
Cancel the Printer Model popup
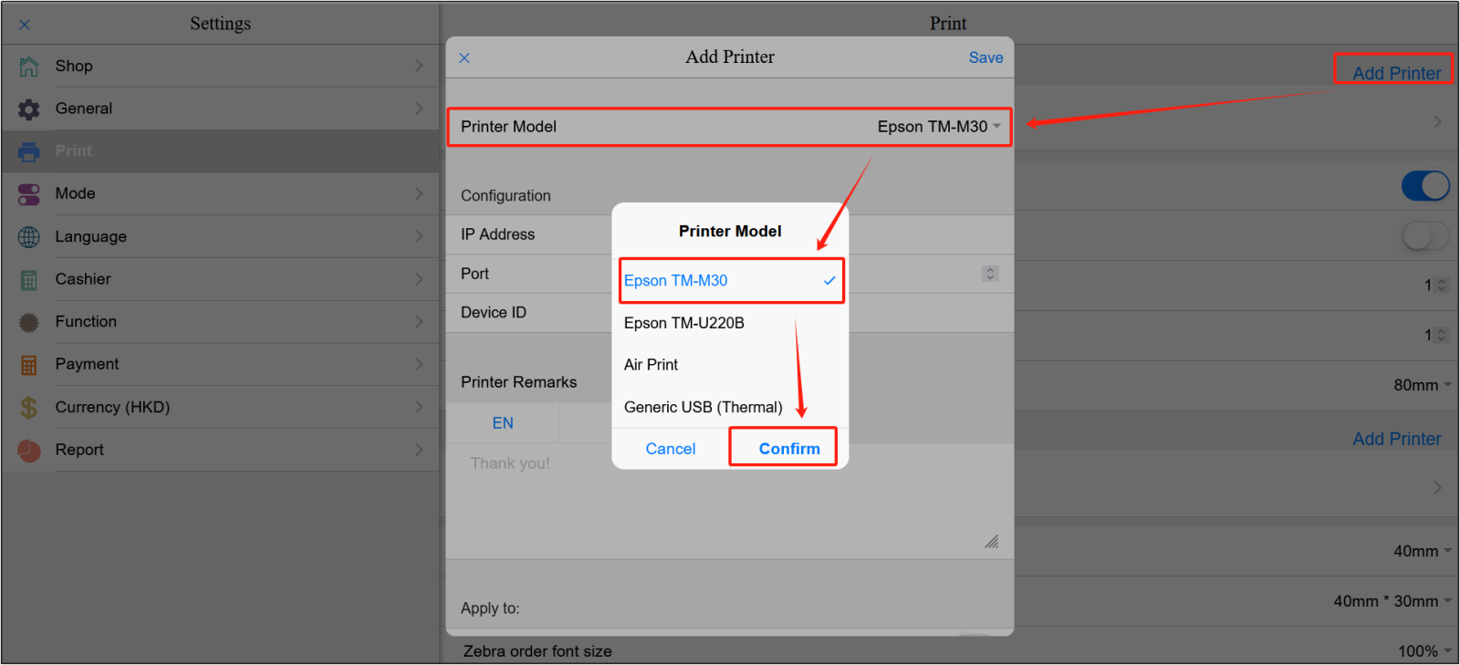coord(671,449)
